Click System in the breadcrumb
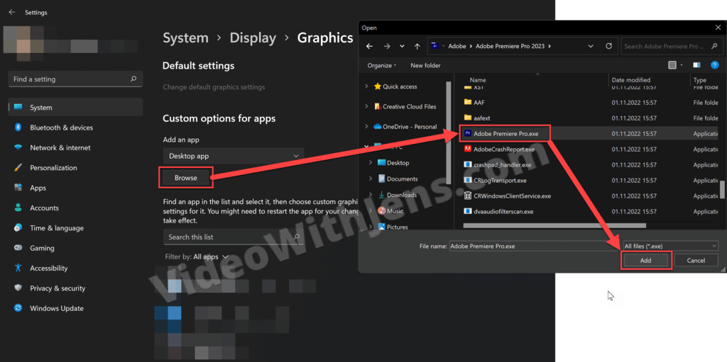Screen dimensions: 727x362 pos(185,38)
